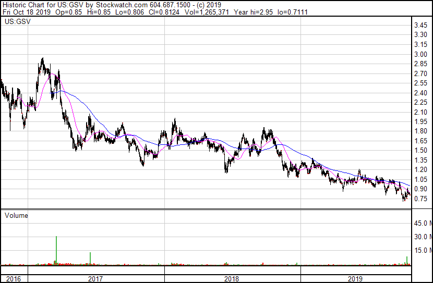Select the 2019 year label on time axis

355,279
